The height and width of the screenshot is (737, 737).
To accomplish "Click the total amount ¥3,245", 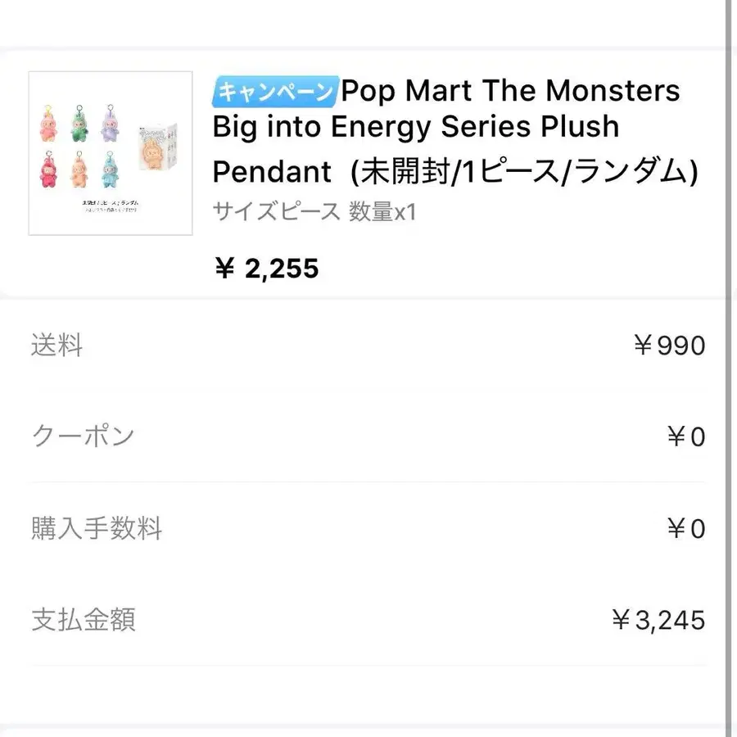I will tap(658, 620).
